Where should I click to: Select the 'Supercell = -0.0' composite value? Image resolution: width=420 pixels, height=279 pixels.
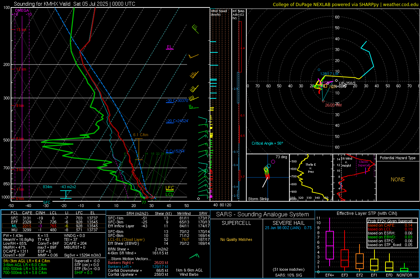[x=87, y=261]
